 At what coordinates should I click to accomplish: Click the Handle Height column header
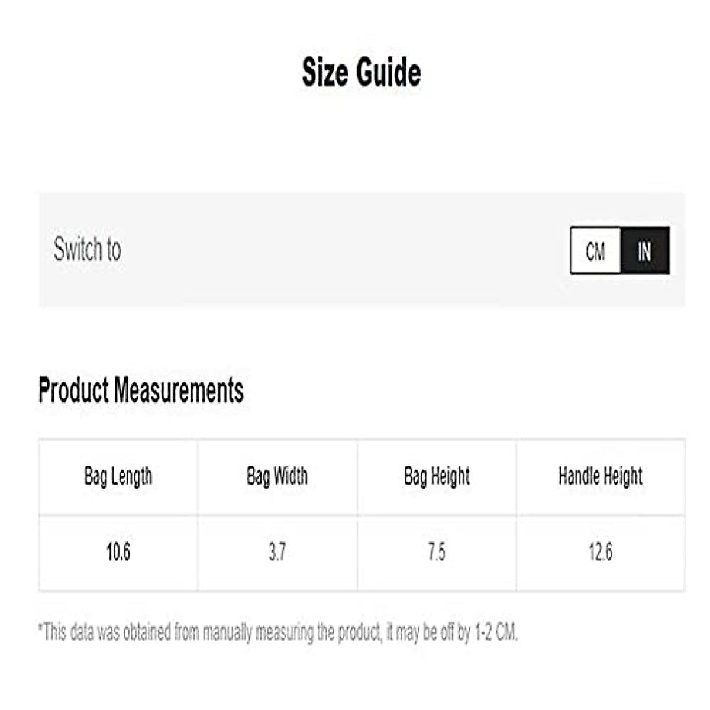click(600, 476)
